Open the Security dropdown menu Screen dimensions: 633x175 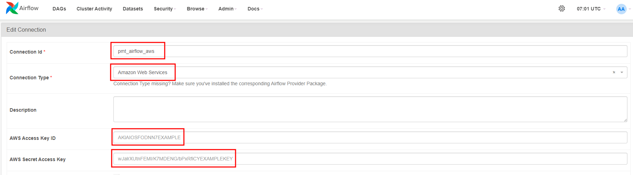[165, 9]
